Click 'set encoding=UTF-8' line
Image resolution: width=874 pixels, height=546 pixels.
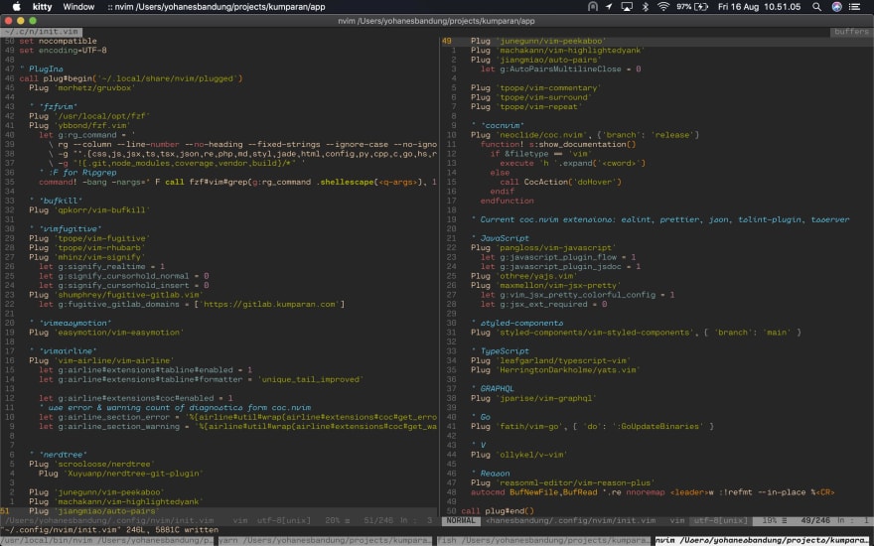tap(63, 51)
